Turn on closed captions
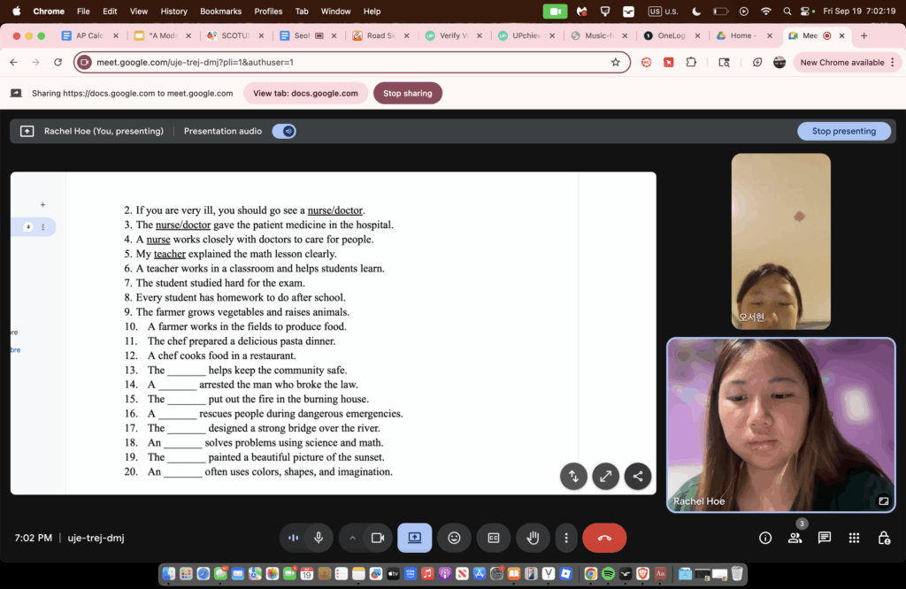 click(494, 538)
